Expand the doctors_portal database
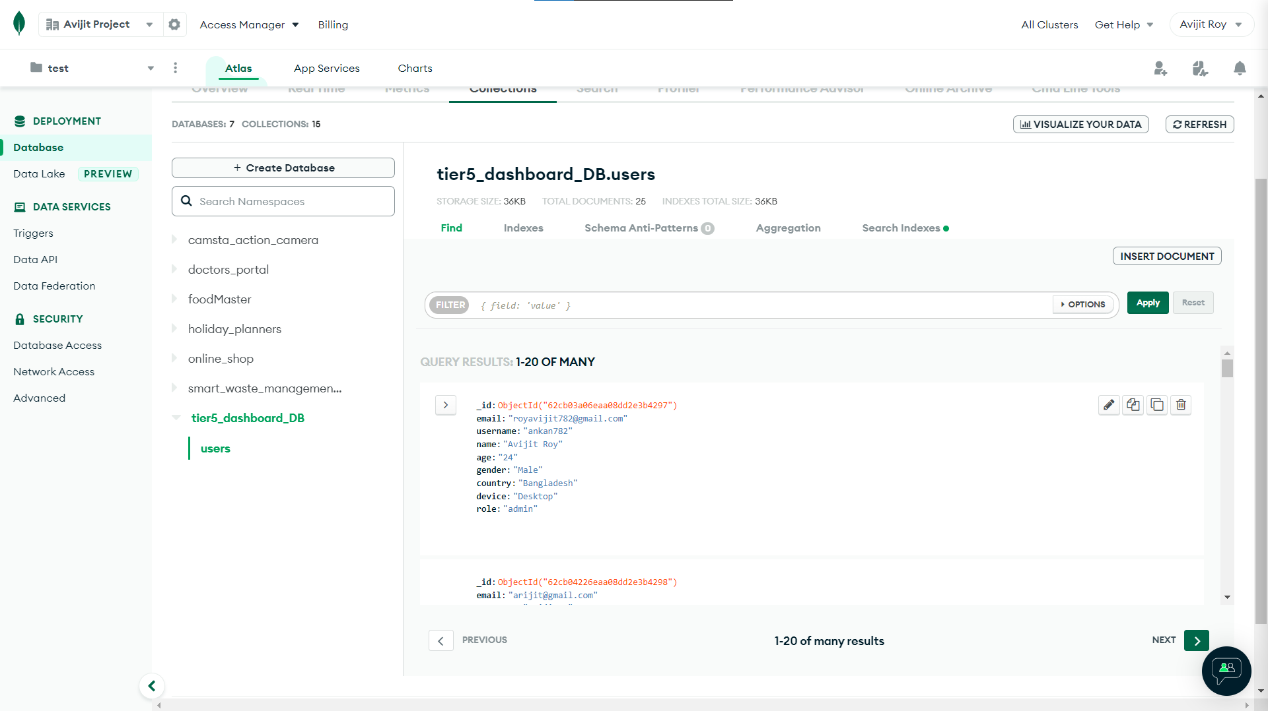The height and width of the screenshot is (711, 1268). (174, 269)
